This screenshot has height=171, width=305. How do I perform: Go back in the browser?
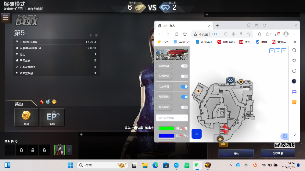(x=159, y=34)
